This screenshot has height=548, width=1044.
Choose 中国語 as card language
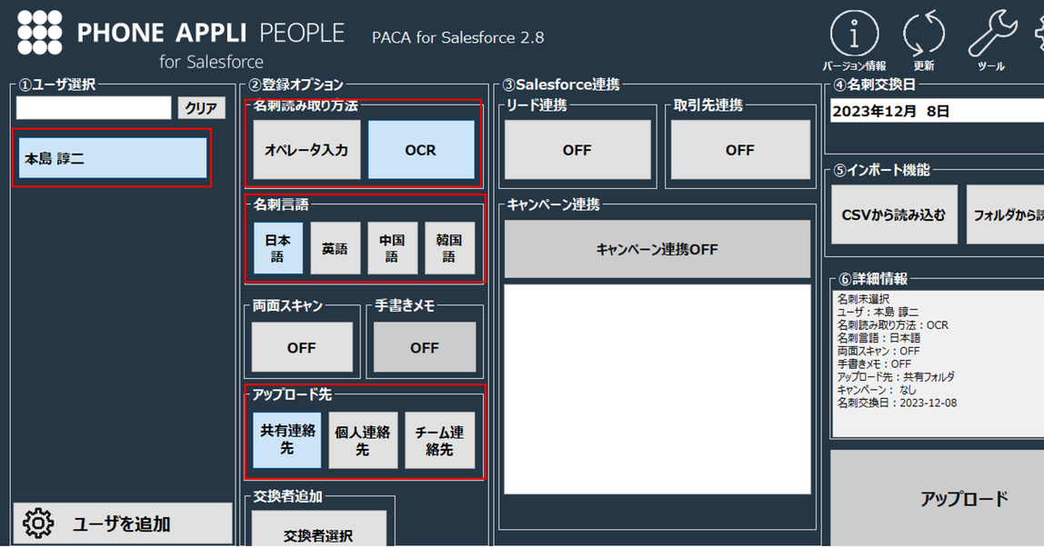[x=392, y=248]
